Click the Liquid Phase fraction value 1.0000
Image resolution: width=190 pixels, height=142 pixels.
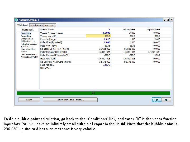click(132, 33)
